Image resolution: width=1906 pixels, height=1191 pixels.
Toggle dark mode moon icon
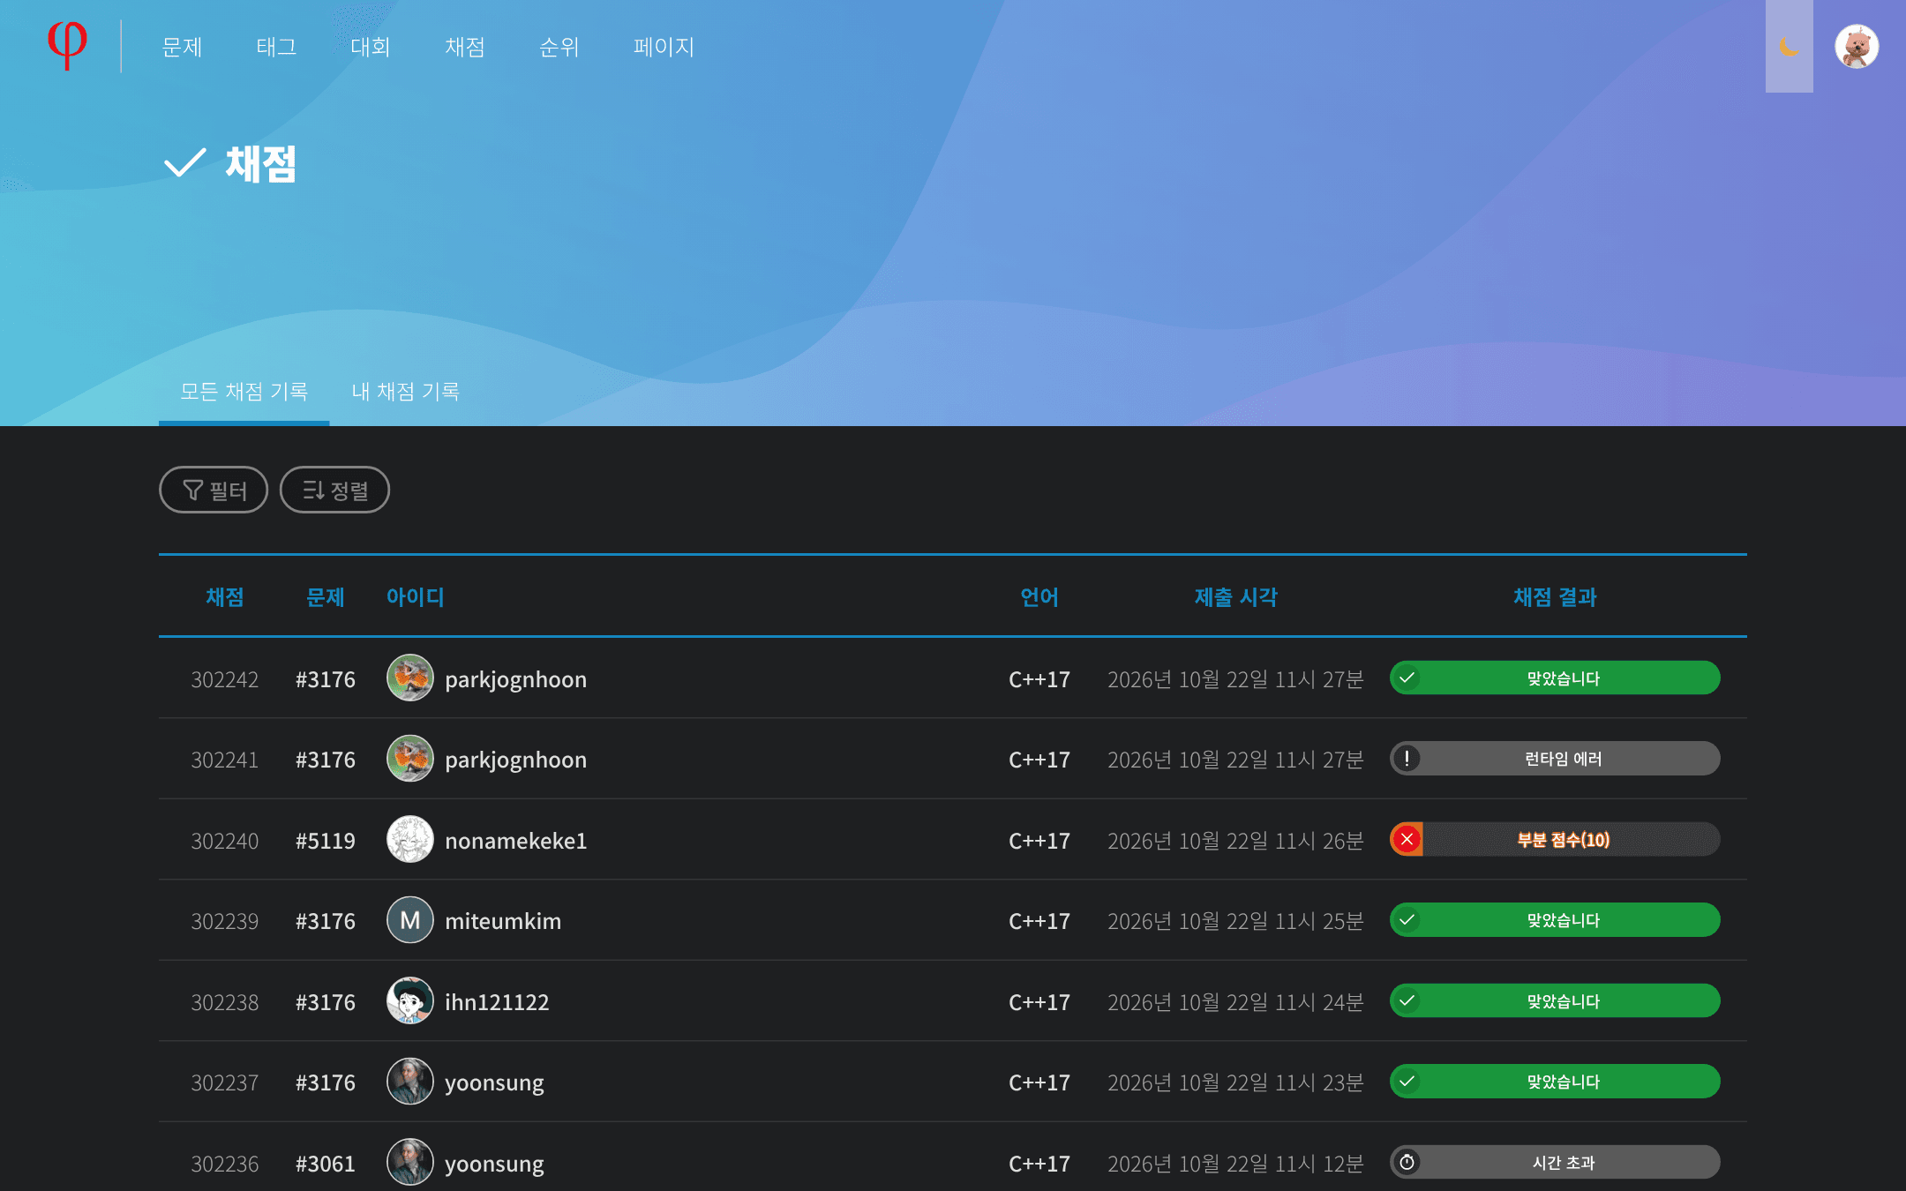pos(1789,46)
